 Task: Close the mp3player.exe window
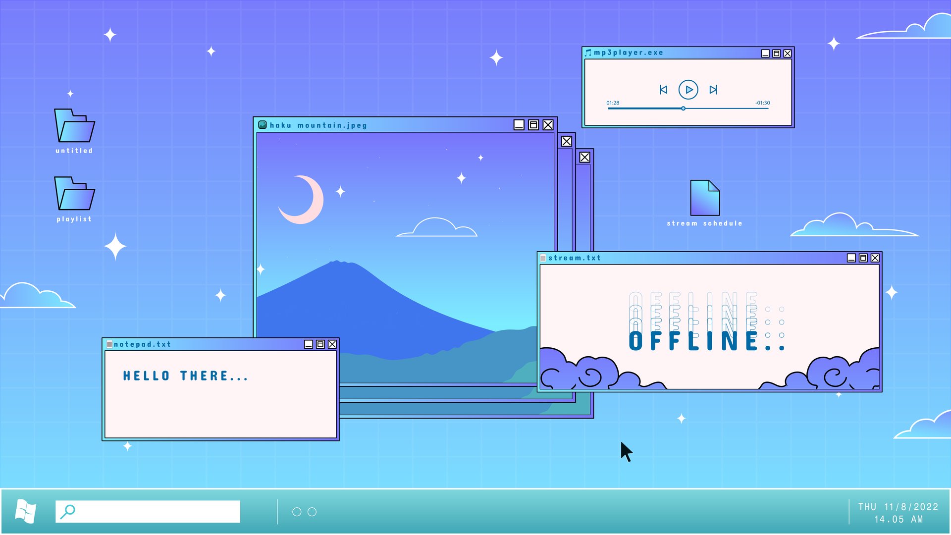click(788, 53)
